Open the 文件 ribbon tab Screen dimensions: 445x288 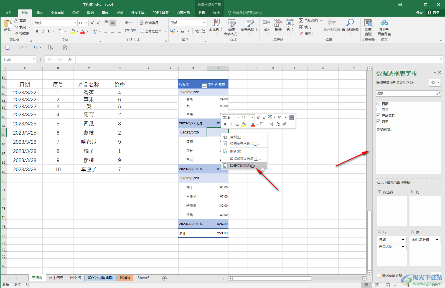(x=9, y=13)
